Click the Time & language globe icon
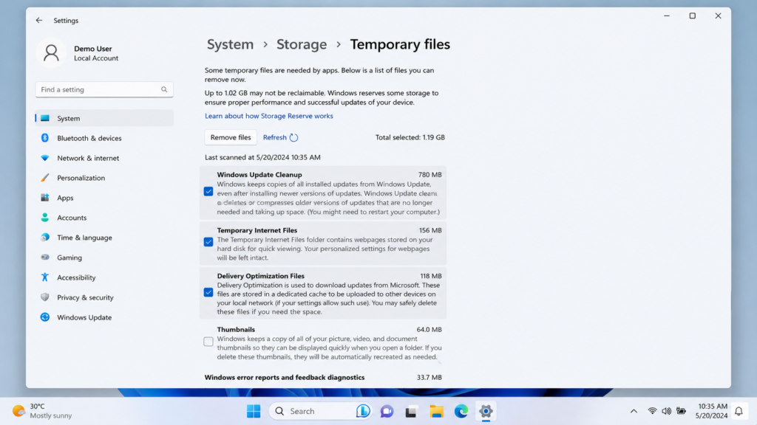The width and height of the screenshot is (757, 425). 45,238
